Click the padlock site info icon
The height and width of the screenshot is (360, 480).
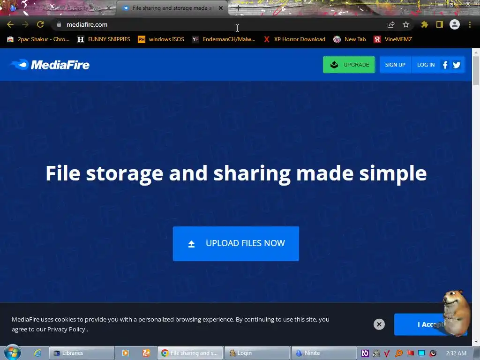(x=59, y=24)
